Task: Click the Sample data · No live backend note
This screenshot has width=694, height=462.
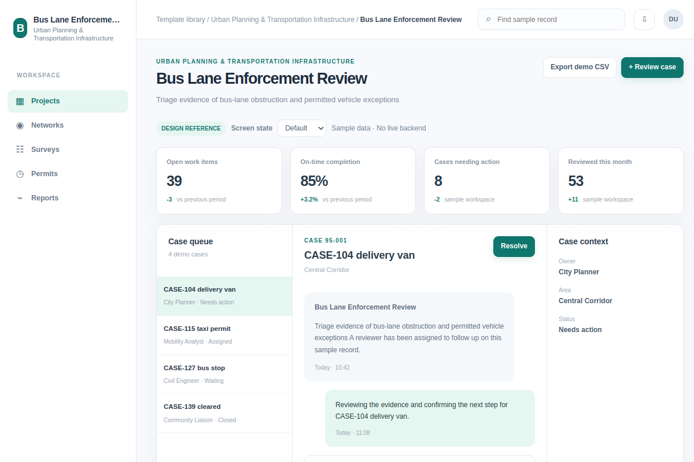Action: tap(379, 128)
